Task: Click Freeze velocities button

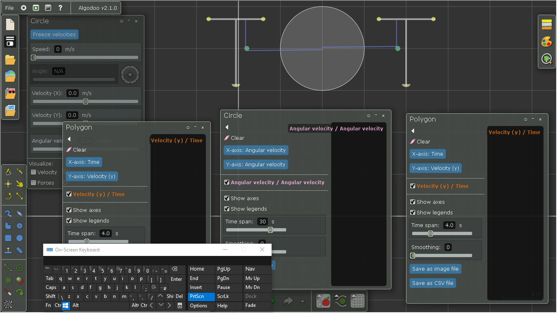Action: [54, 35]
